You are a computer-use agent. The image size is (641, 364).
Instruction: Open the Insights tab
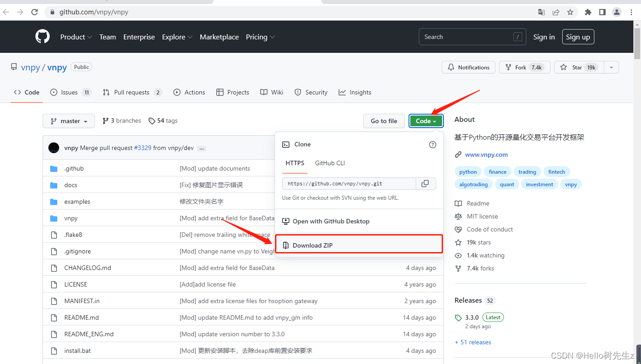[x=355, y=92]
